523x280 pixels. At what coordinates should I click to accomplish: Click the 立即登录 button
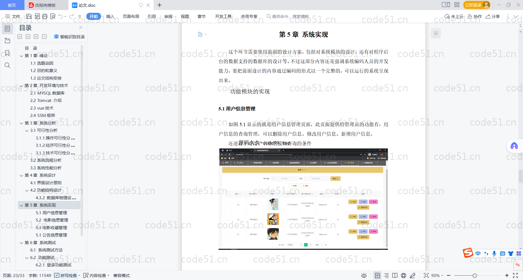tap(476, 5)
